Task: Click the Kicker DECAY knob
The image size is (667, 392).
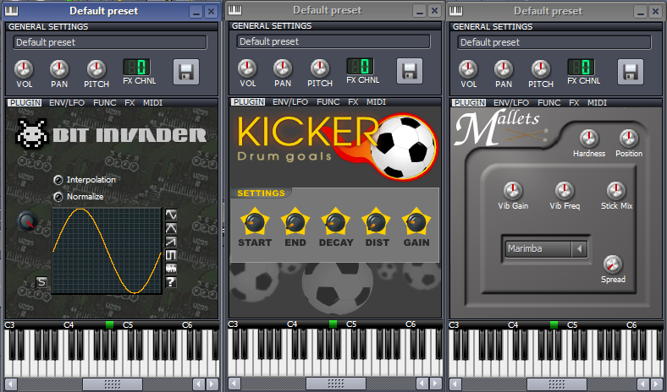Action: coord(335,222)
